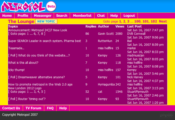The width and height of the screenshot is (175, 120).
Task: Click The Lounge forum title
Action: [21, 21]
